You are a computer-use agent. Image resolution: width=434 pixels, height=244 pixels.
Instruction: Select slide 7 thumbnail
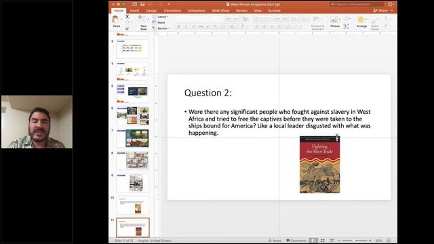[133, 138]
